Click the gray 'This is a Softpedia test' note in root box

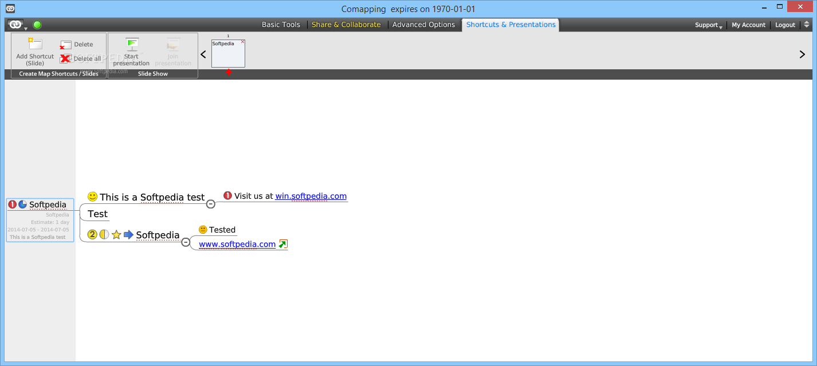tap(38, 237)
